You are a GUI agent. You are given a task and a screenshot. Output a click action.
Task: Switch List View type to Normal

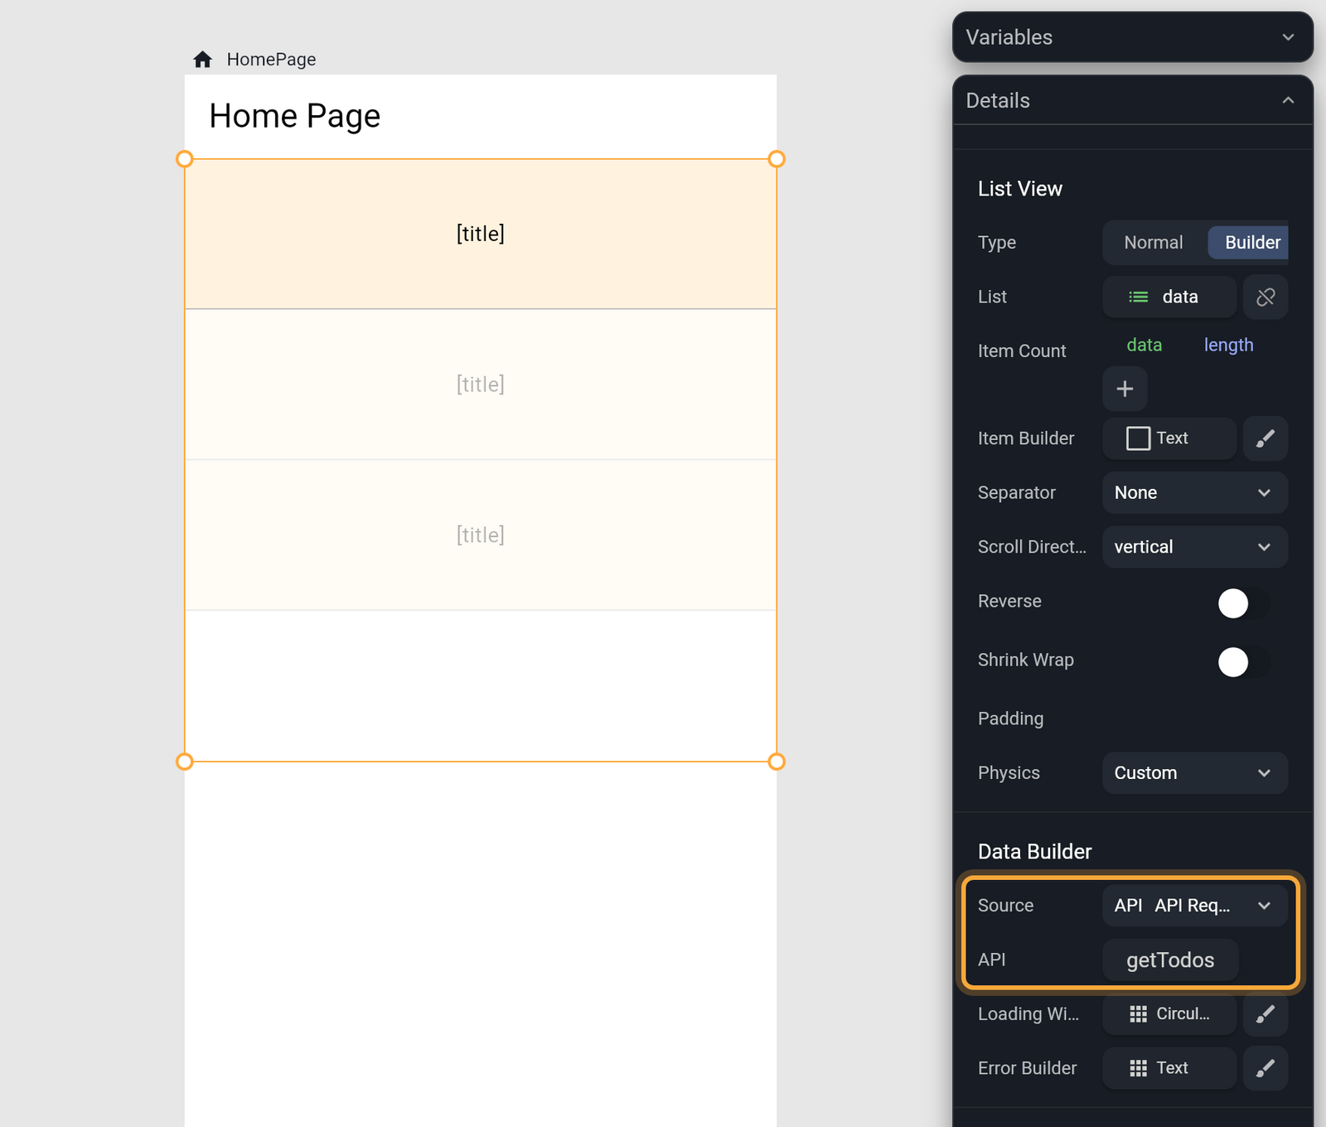click(x=1154, y=243)
